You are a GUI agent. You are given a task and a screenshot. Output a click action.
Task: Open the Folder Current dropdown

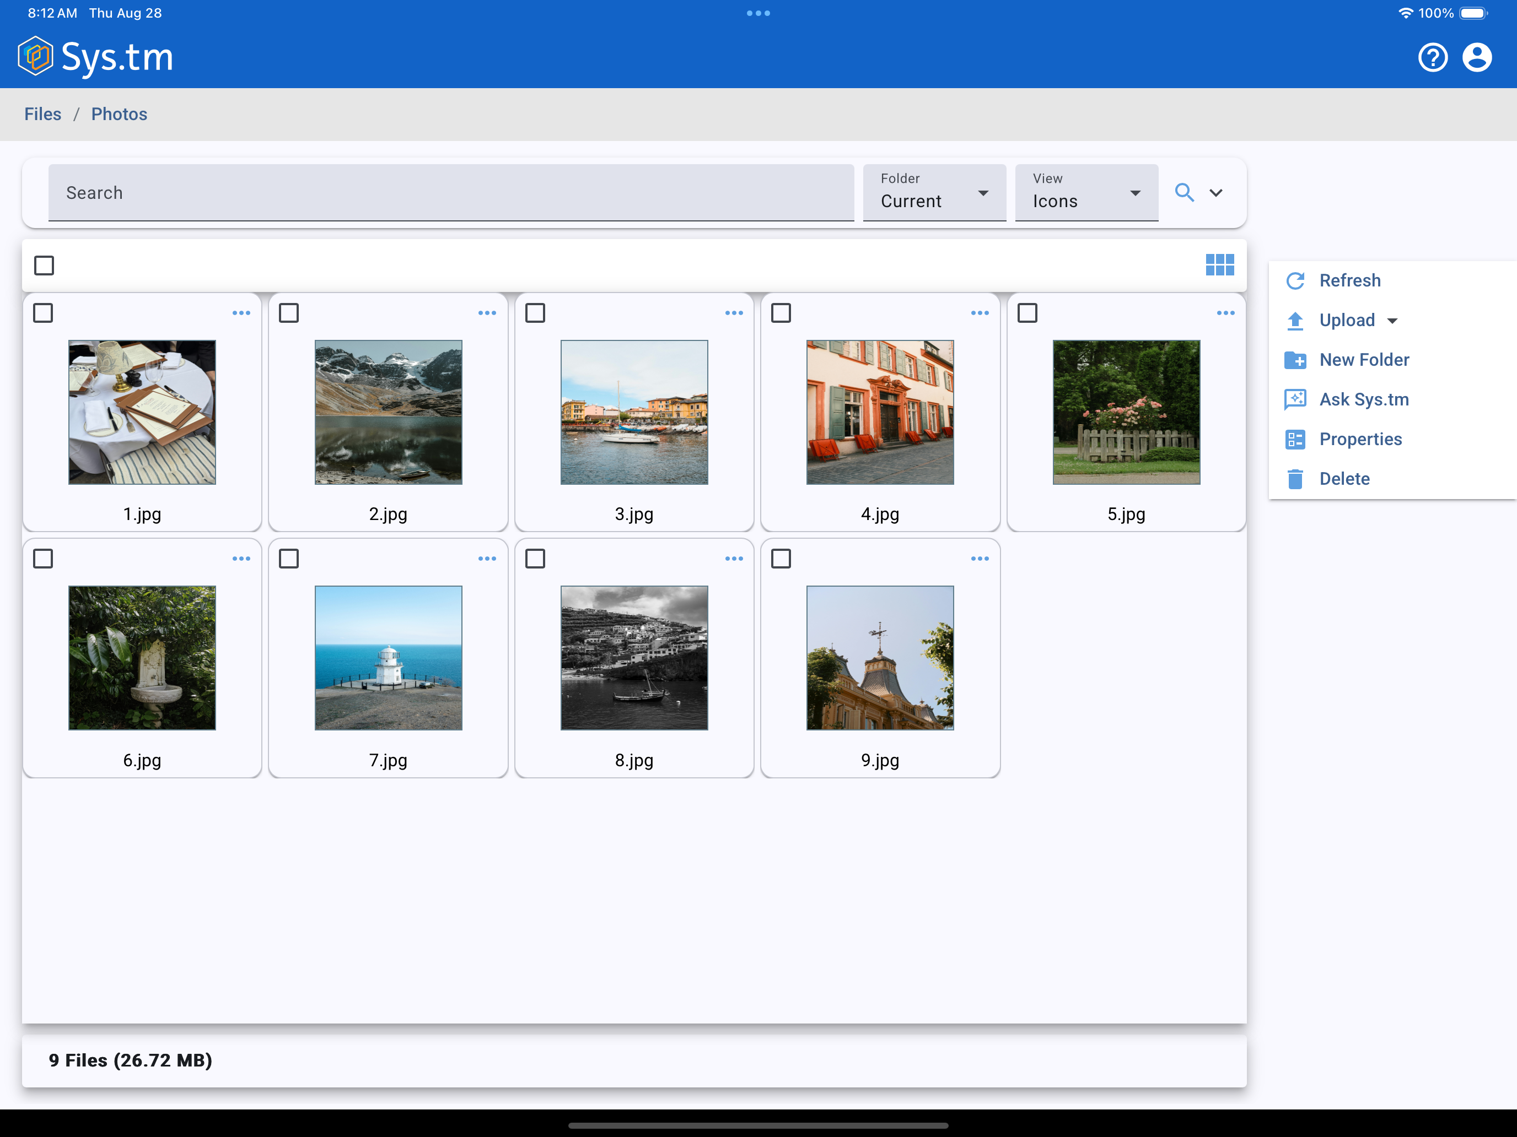934,193
